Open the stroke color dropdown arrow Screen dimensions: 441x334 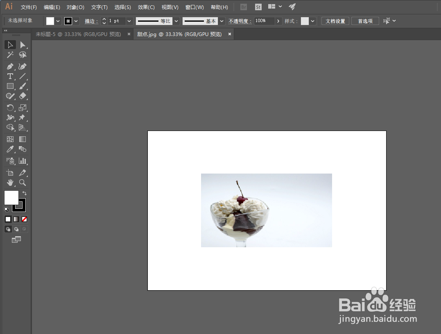(76, 21)
